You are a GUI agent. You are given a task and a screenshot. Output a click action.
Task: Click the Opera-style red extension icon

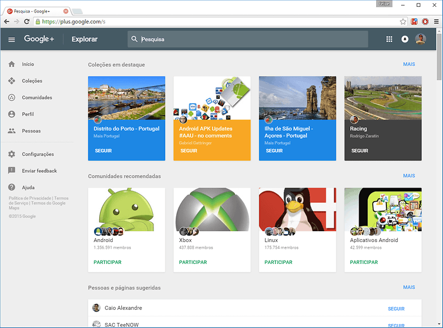[425, 22]
